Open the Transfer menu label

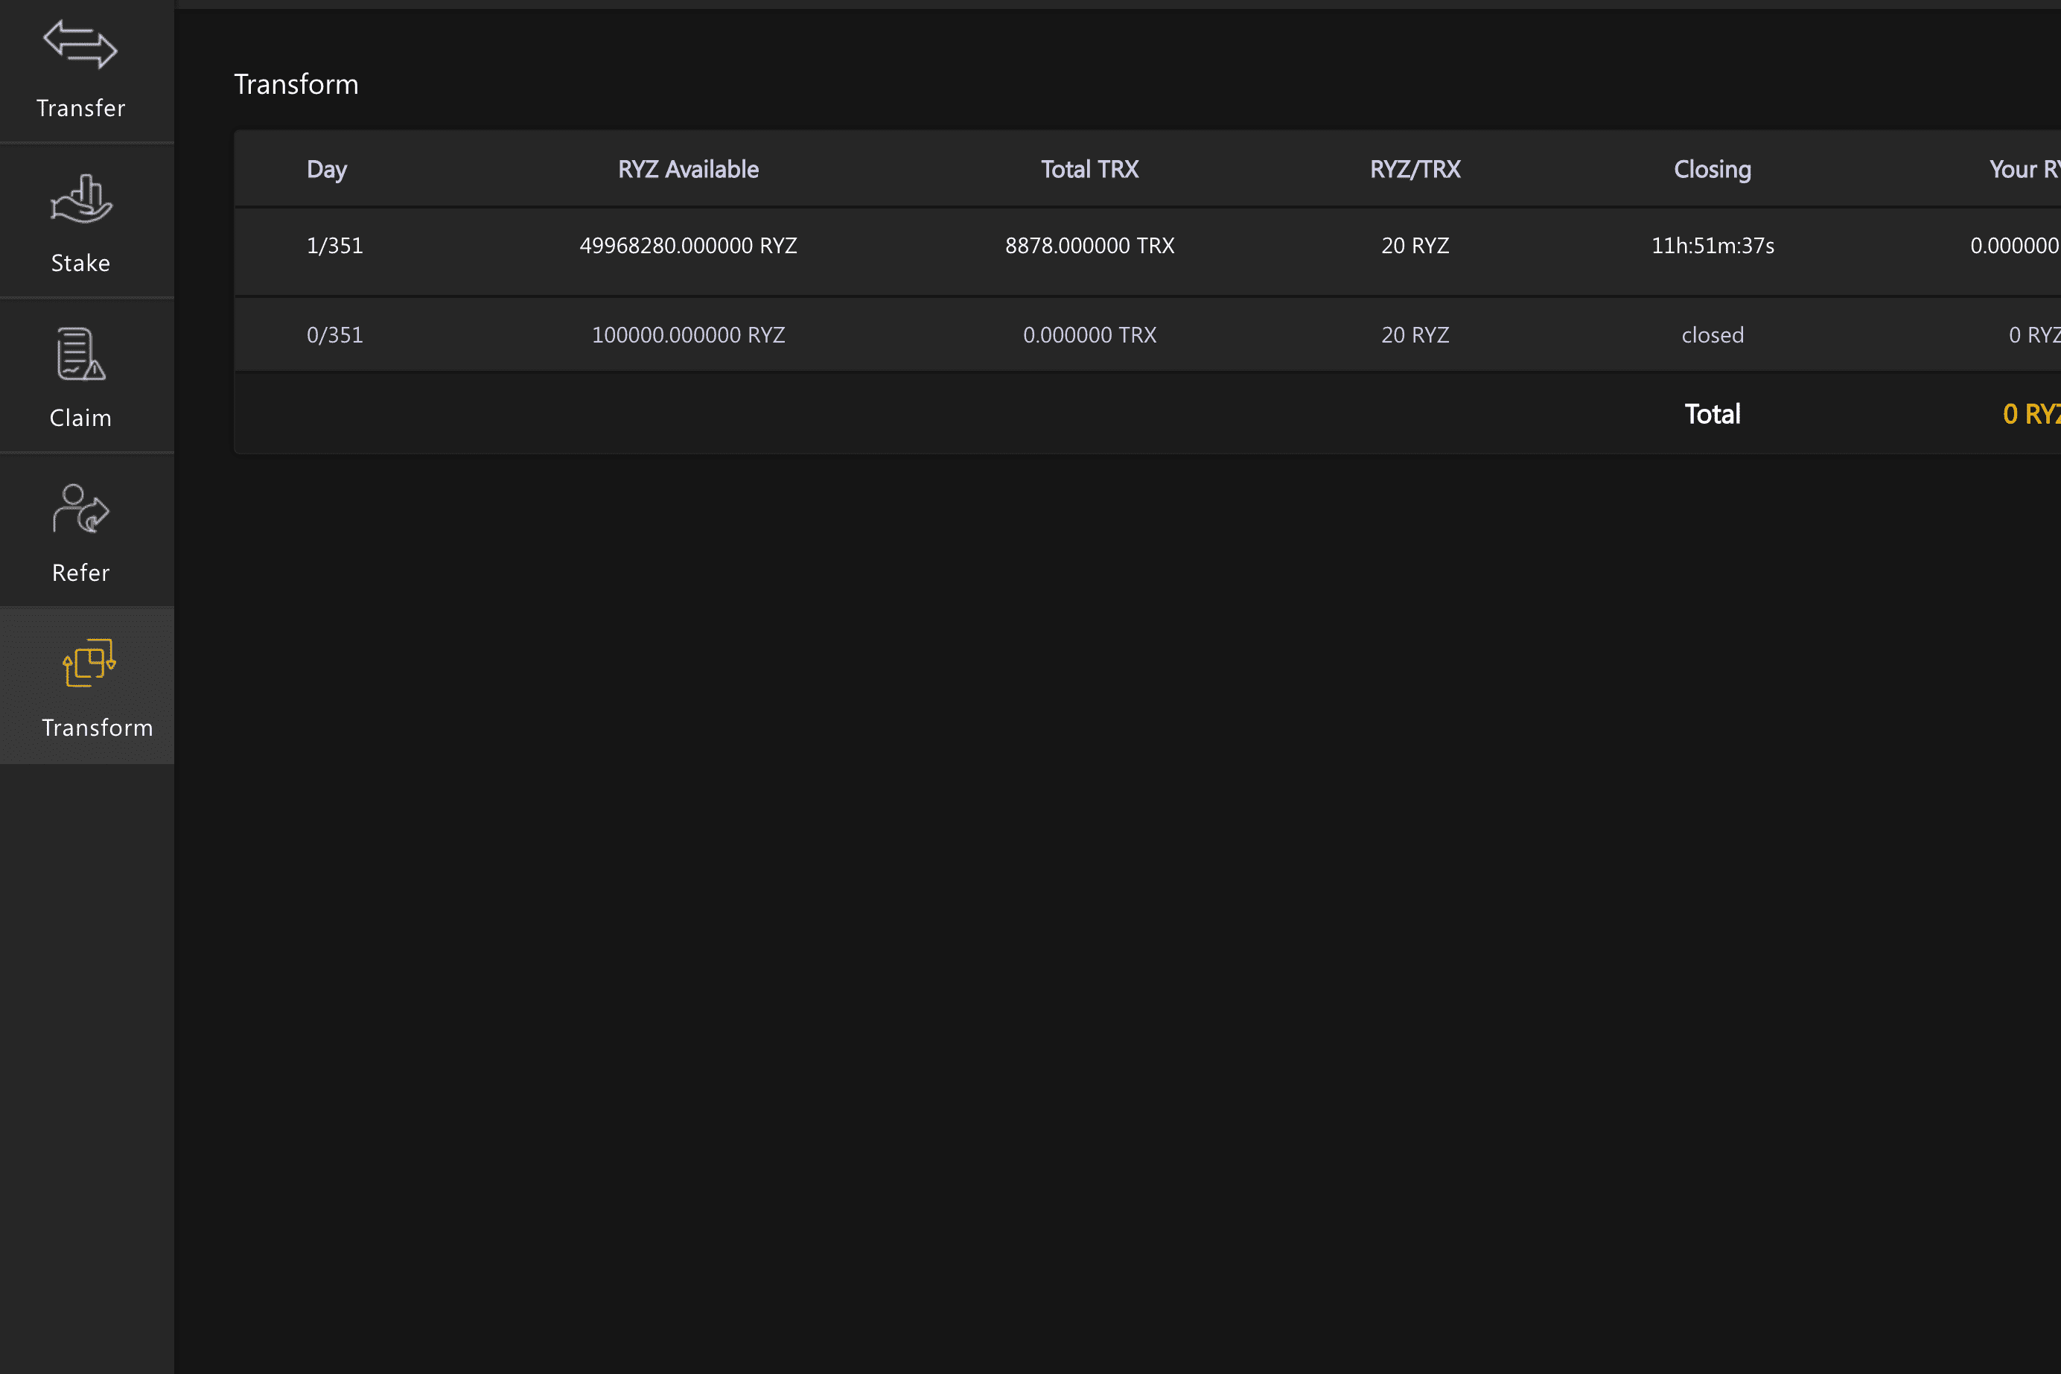(x=80, y=108)
